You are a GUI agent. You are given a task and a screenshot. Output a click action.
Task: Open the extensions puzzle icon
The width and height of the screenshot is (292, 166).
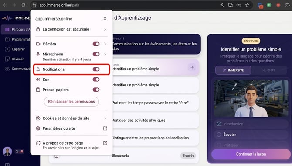pos(288,5)
